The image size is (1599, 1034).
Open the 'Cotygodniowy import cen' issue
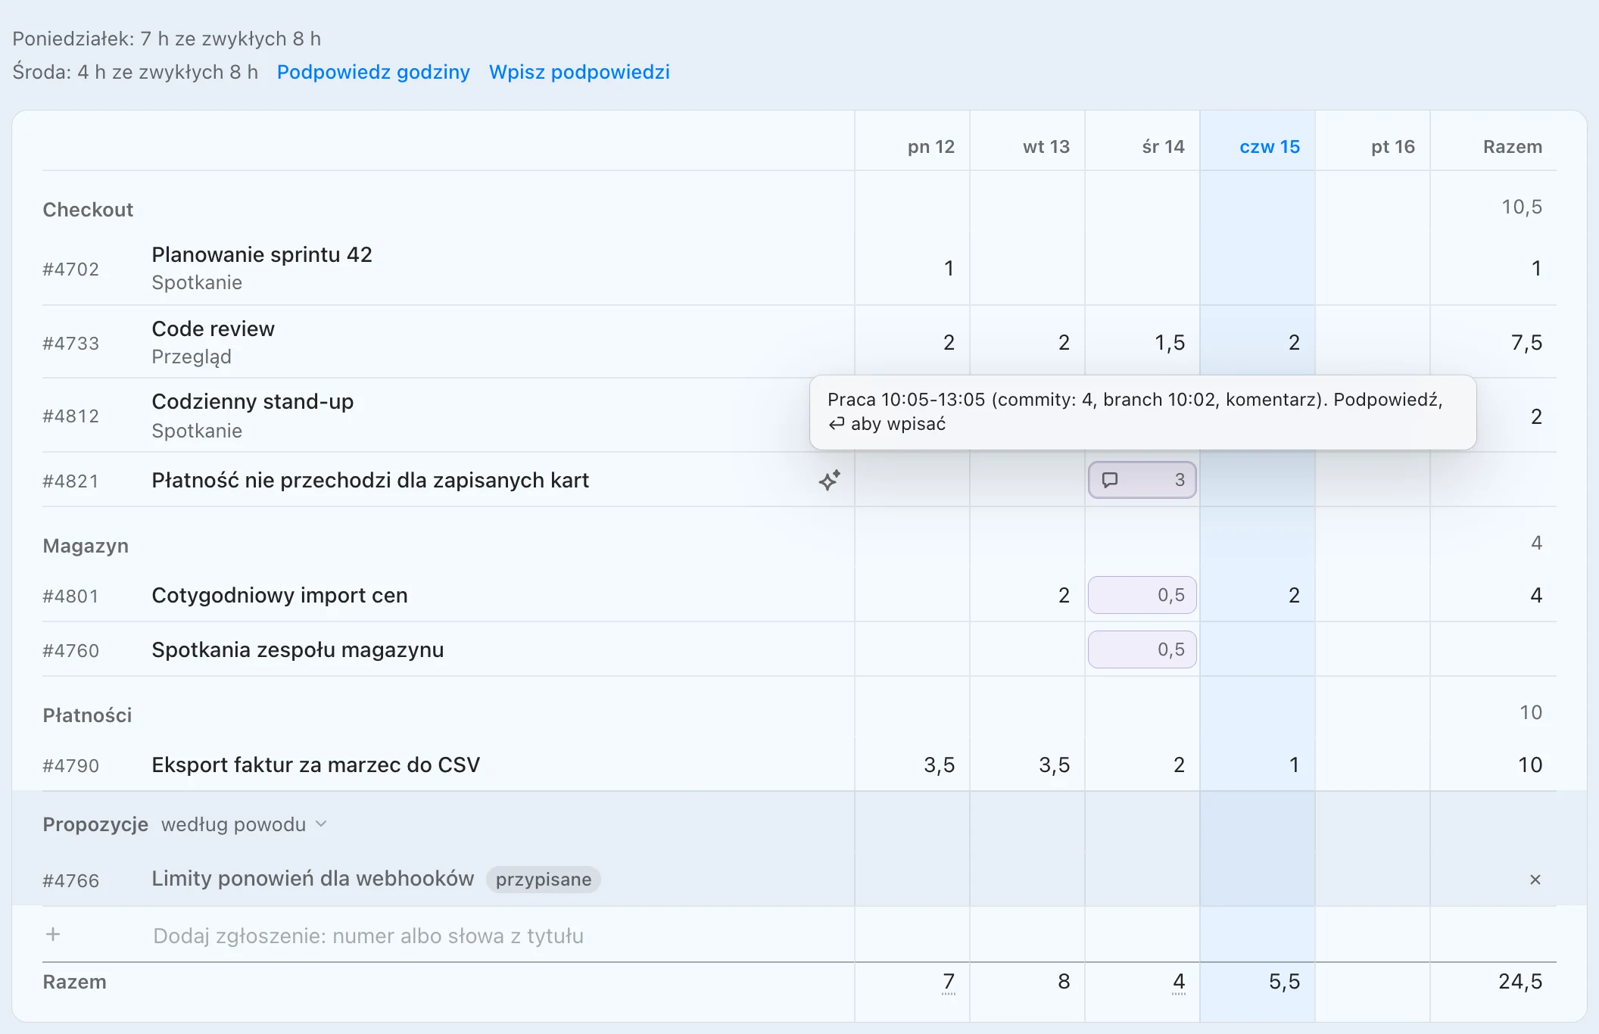pyautogui.click(x=279, y=595)
